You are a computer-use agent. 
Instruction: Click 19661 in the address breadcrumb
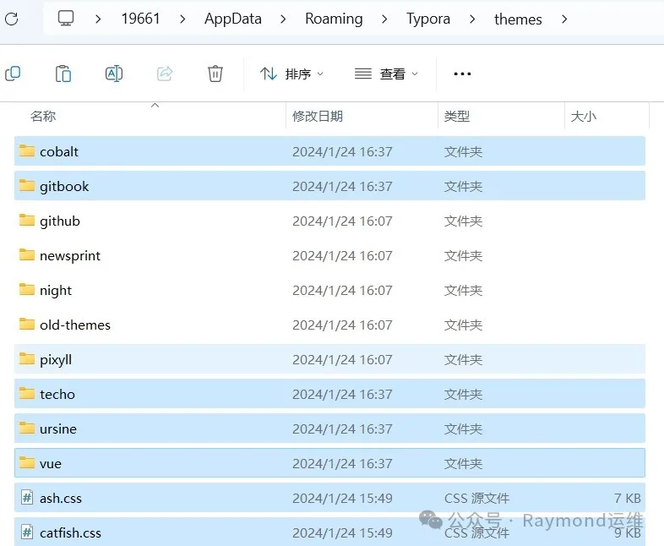tap(140, 19)
